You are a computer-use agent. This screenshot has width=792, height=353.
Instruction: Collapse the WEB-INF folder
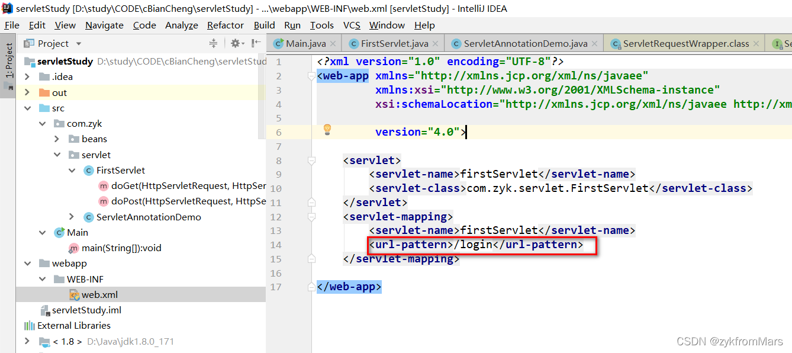[x=42, y=279]
